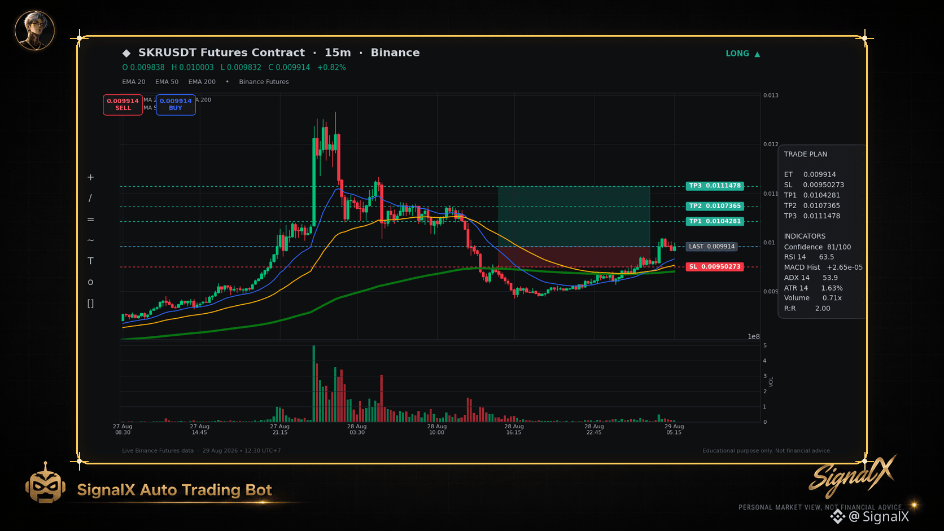This screenshot has width=944, height=531.
Task: Click the Confidence 81/100 indicator row
Action: click(818, 247)
